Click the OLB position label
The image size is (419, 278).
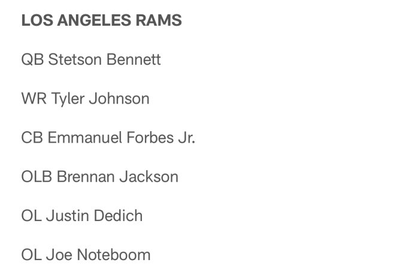pyautogui.click(x=37, y=177)
